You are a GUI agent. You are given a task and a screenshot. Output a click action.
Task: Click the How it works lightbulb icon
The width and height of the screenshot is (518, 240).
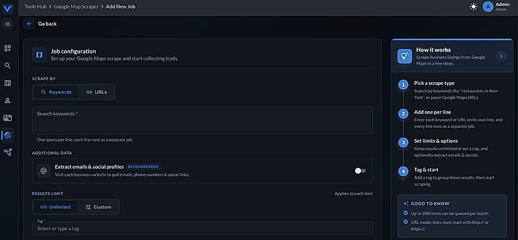click(405, 56)
